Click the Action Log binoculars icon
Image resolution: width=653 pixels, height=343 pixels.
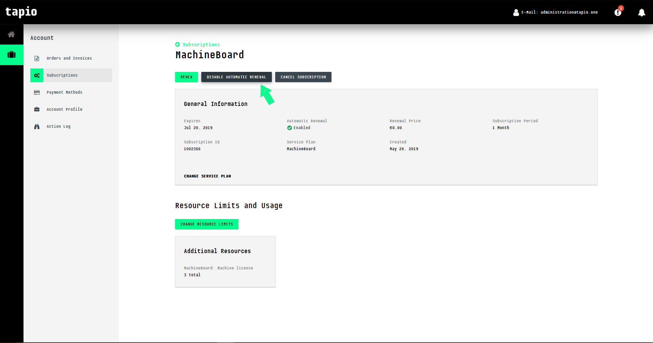[x=37, y=126]
